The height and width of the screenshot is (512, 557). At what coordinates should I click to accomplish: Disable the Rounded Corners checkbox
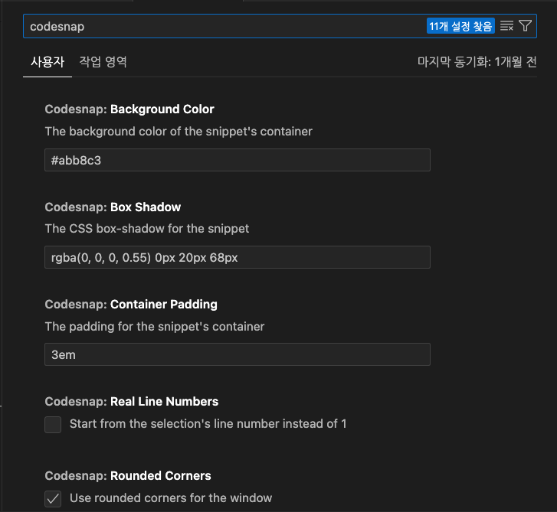pos(53,499)
